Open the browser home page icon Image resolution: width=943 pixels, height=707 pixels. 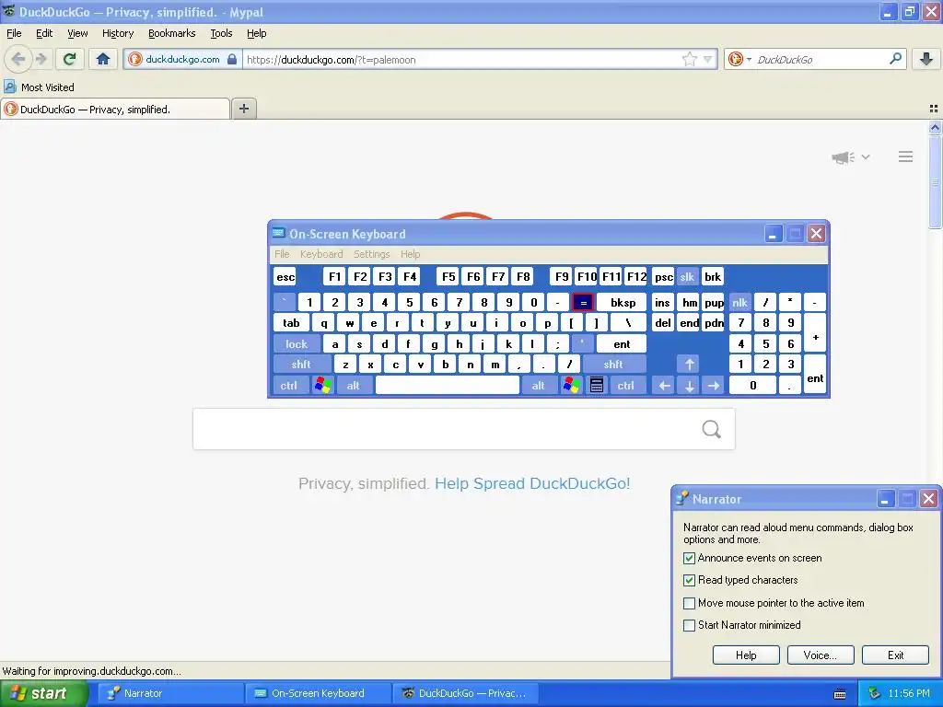pyautogui.click(x=103, y=59)
